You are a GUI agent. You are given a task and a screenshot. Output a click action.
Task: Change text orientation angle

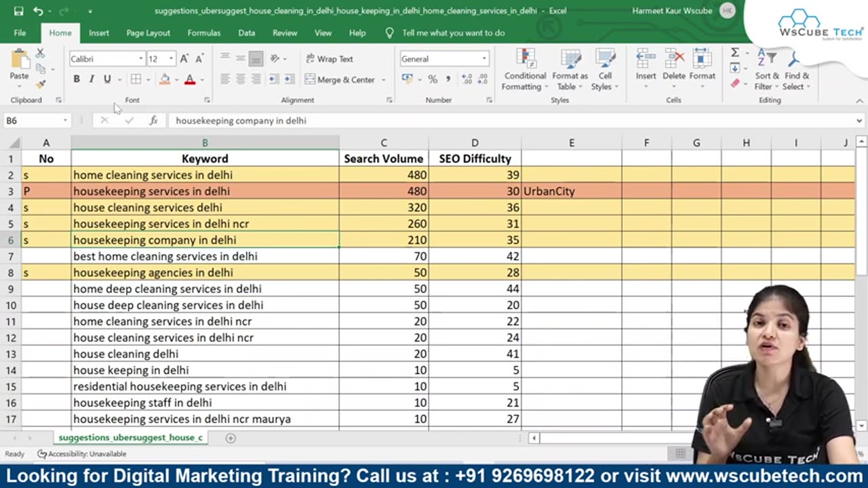[x=275, y=59]
